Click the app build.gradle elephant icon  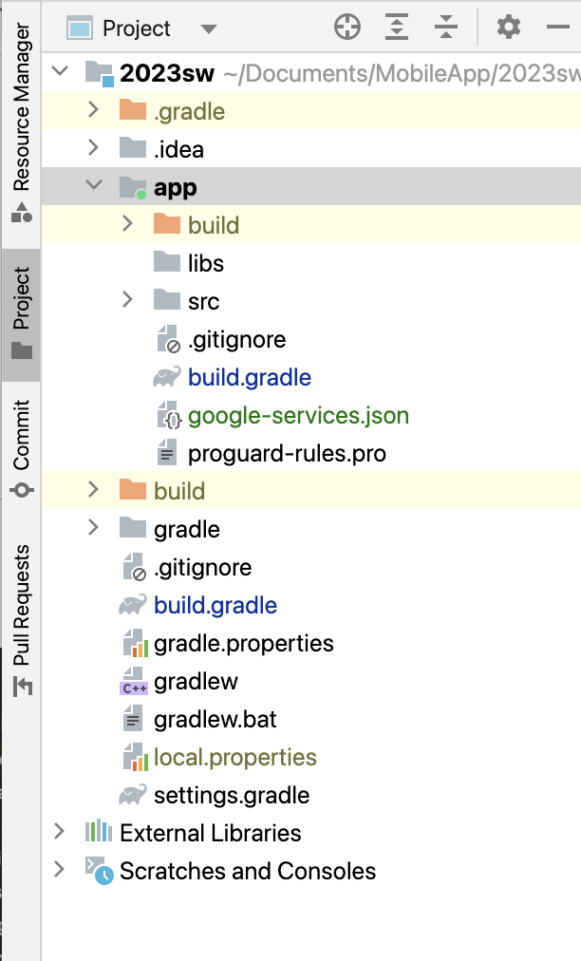click(167, 378)
